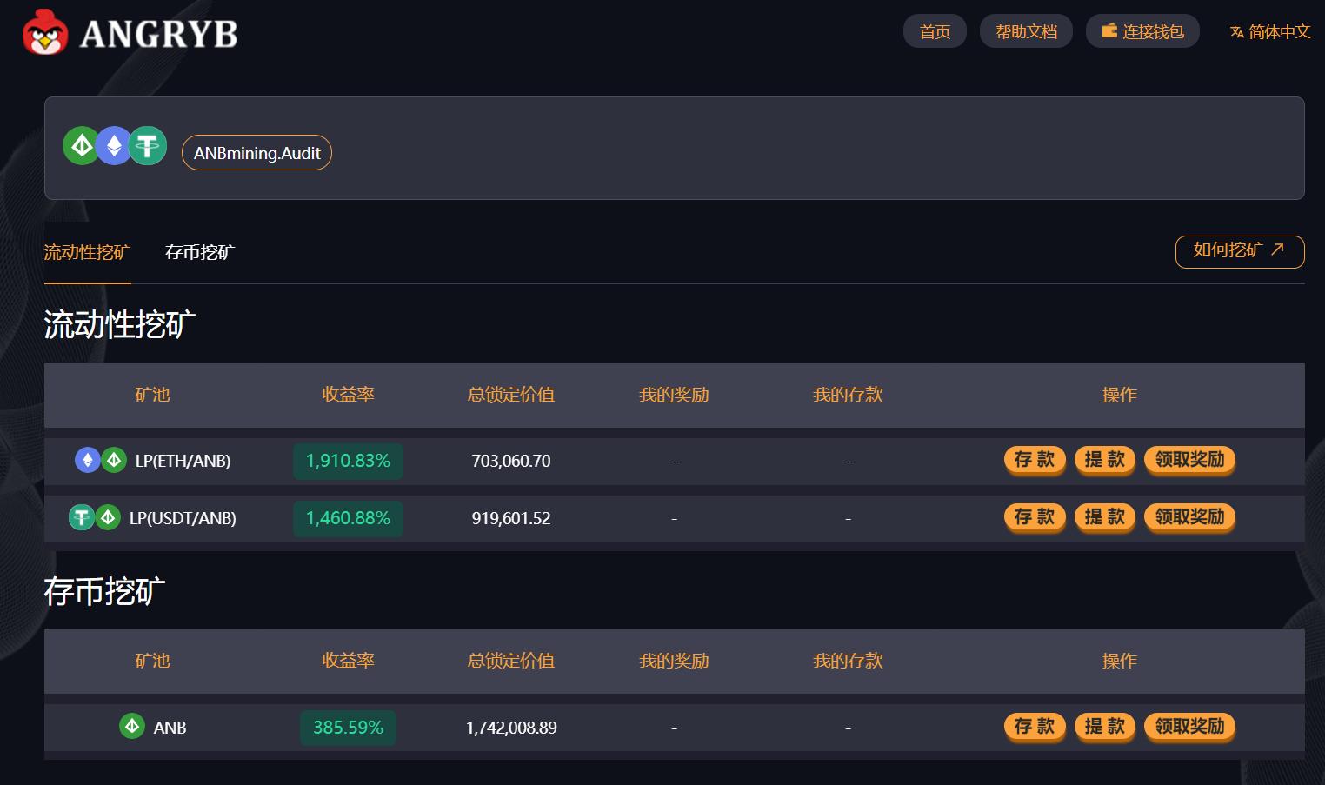The width and height of the screenshot is (1325, 785).
Task: Click 操作 header in 存币挖矿 table
Action: [1120, 661]
